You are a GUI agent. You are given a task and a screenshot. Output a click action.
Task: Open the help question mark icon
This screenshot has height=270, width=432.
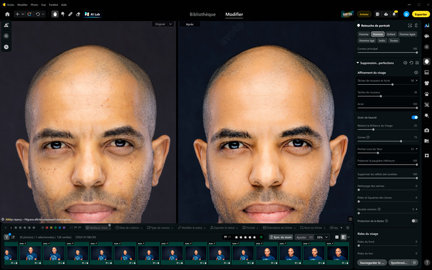click(427, 262)
